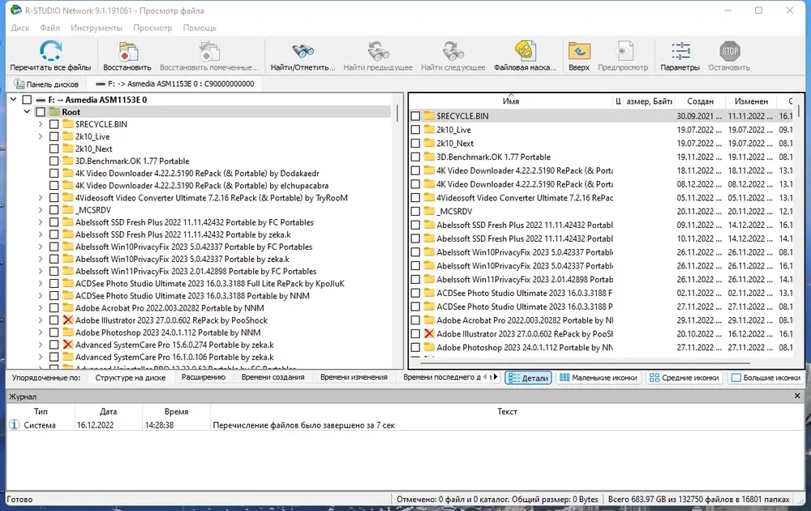Image resolution: width=811 pixels, height=511 pixels.
Task: Open the Помощь menu
Action: tap(200, 28)
